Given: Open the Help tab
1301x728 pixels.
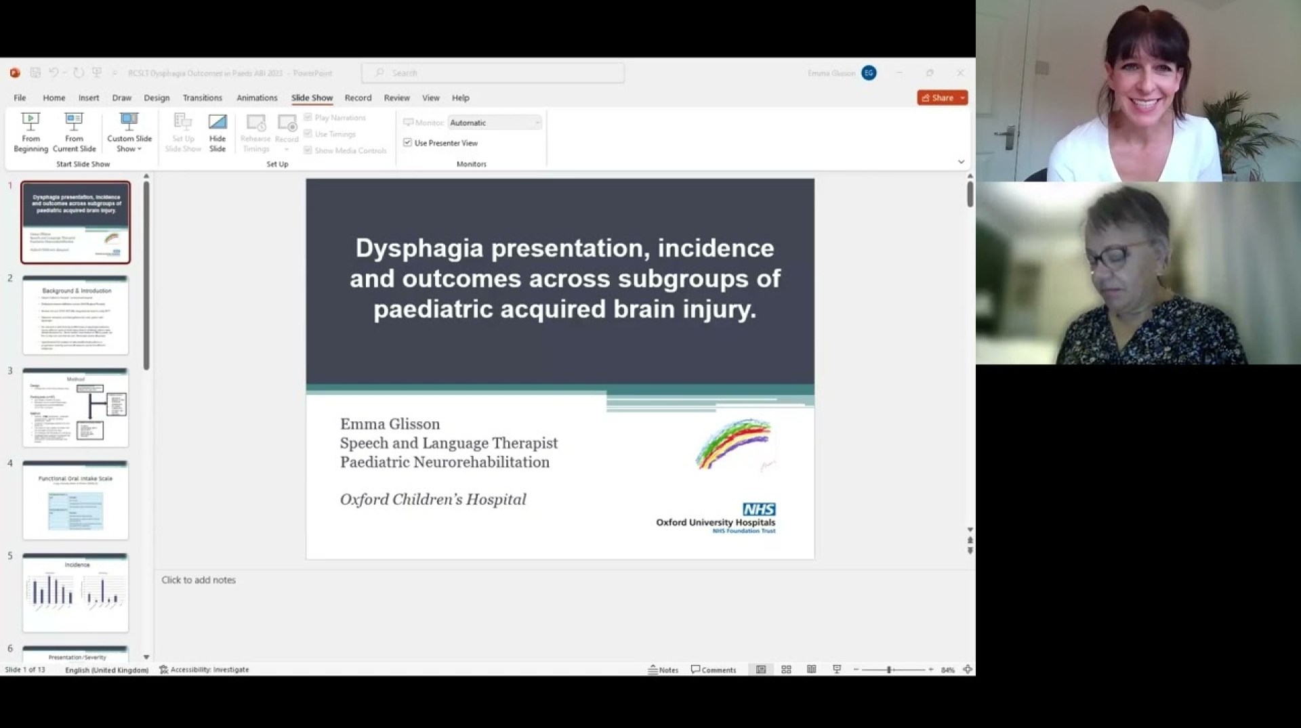Looking at the screenshot, I should [461, 98].
